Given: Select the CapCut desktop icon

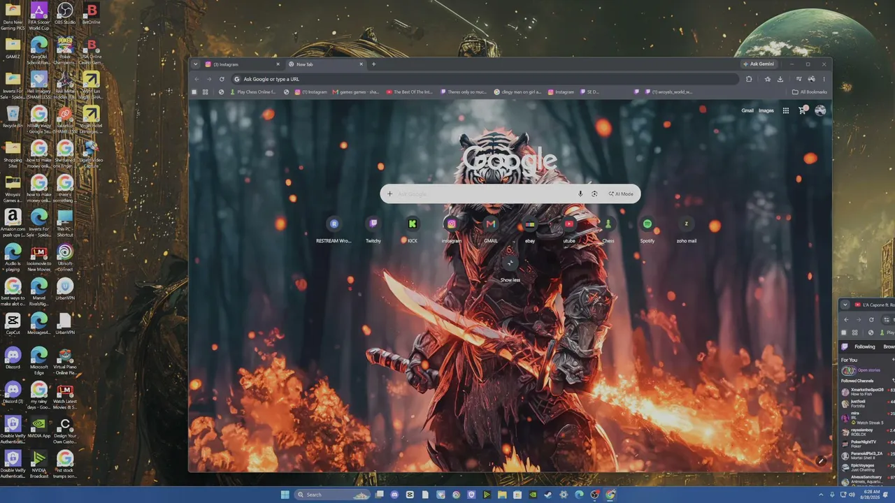Looking at the screenshot, I should (13, 323).
